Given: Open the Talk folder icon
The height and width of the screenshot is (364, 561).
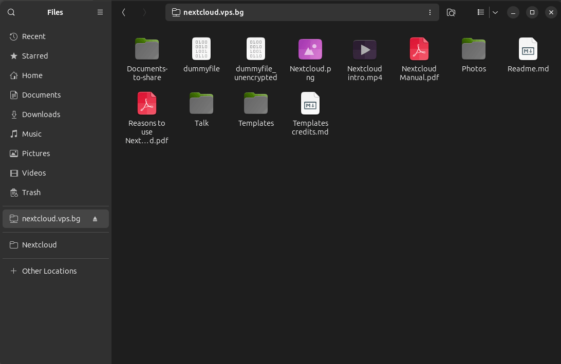Looking at the screenshot, I should (x=201, y=103).
